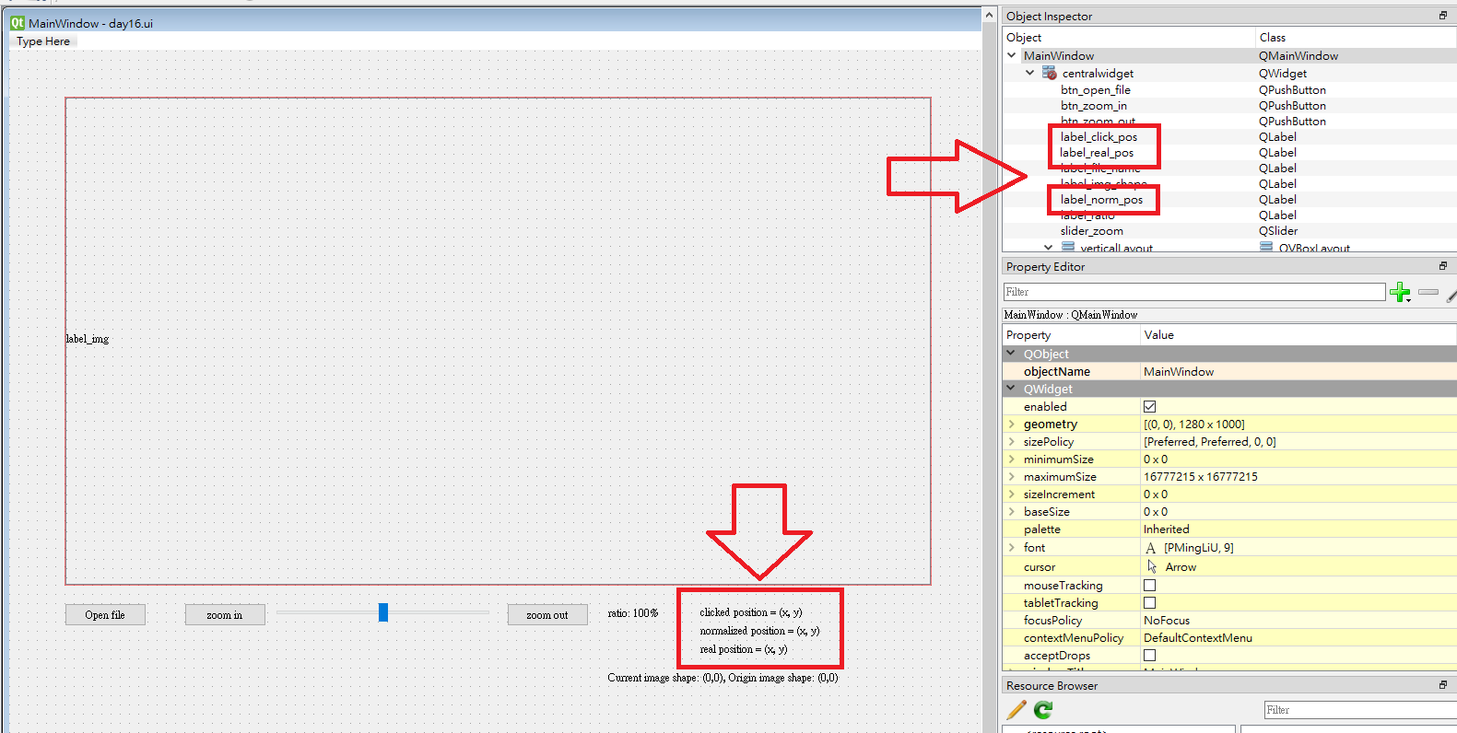Uncheck the enabled property checkbox
Viewport: 1457px width, 733px height.
pos(1149,406)
